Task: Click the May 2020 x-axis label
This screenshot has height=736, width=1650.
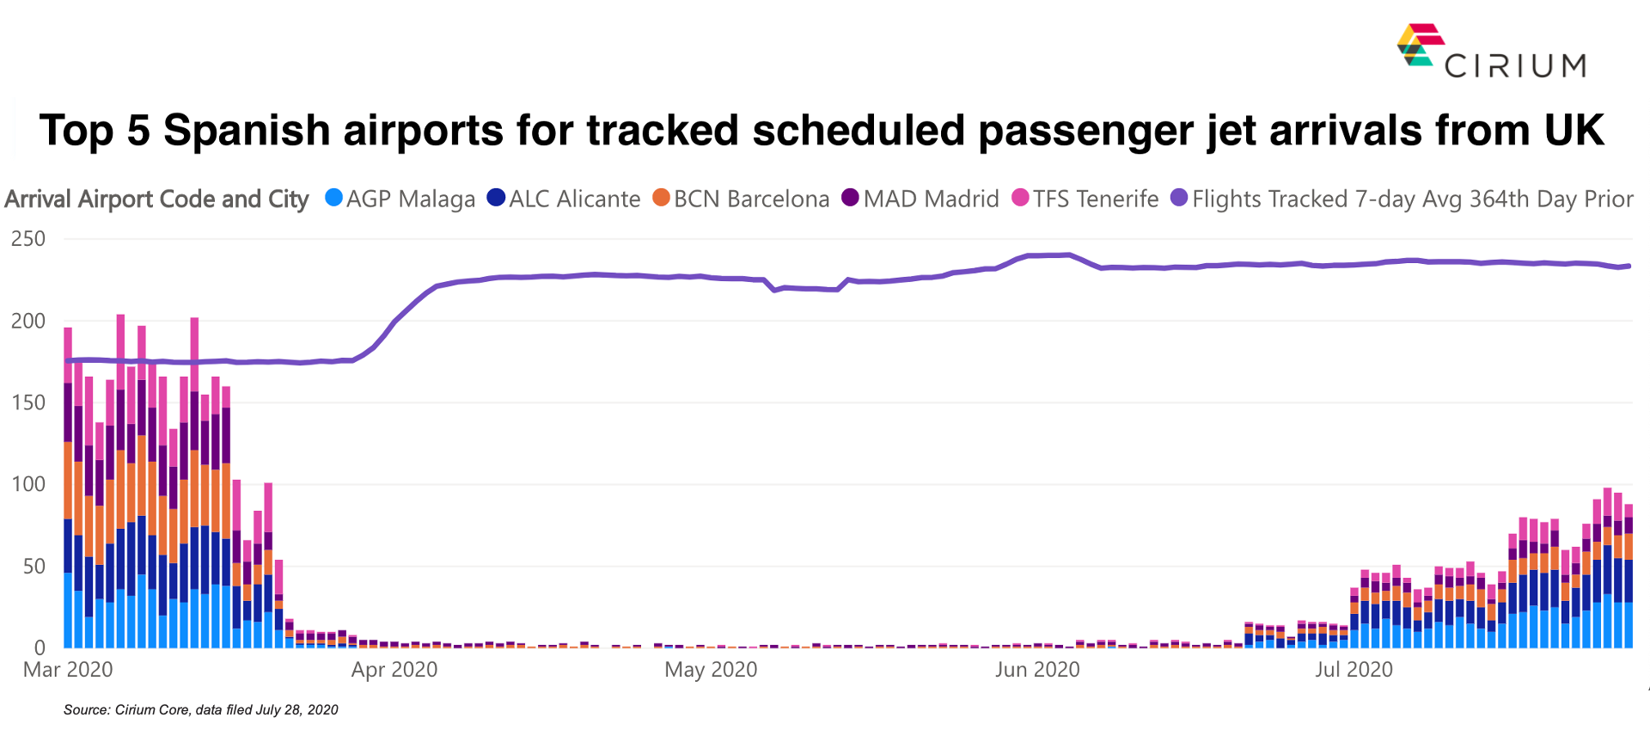Action: click(x=711, y=669)
